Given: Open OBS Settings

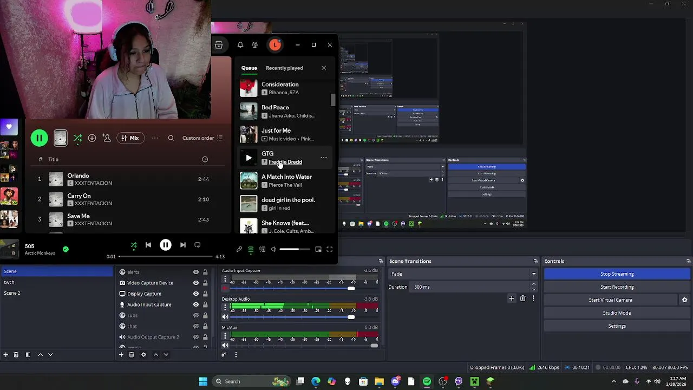Looking at the screenshot, I should click(617, 326).
